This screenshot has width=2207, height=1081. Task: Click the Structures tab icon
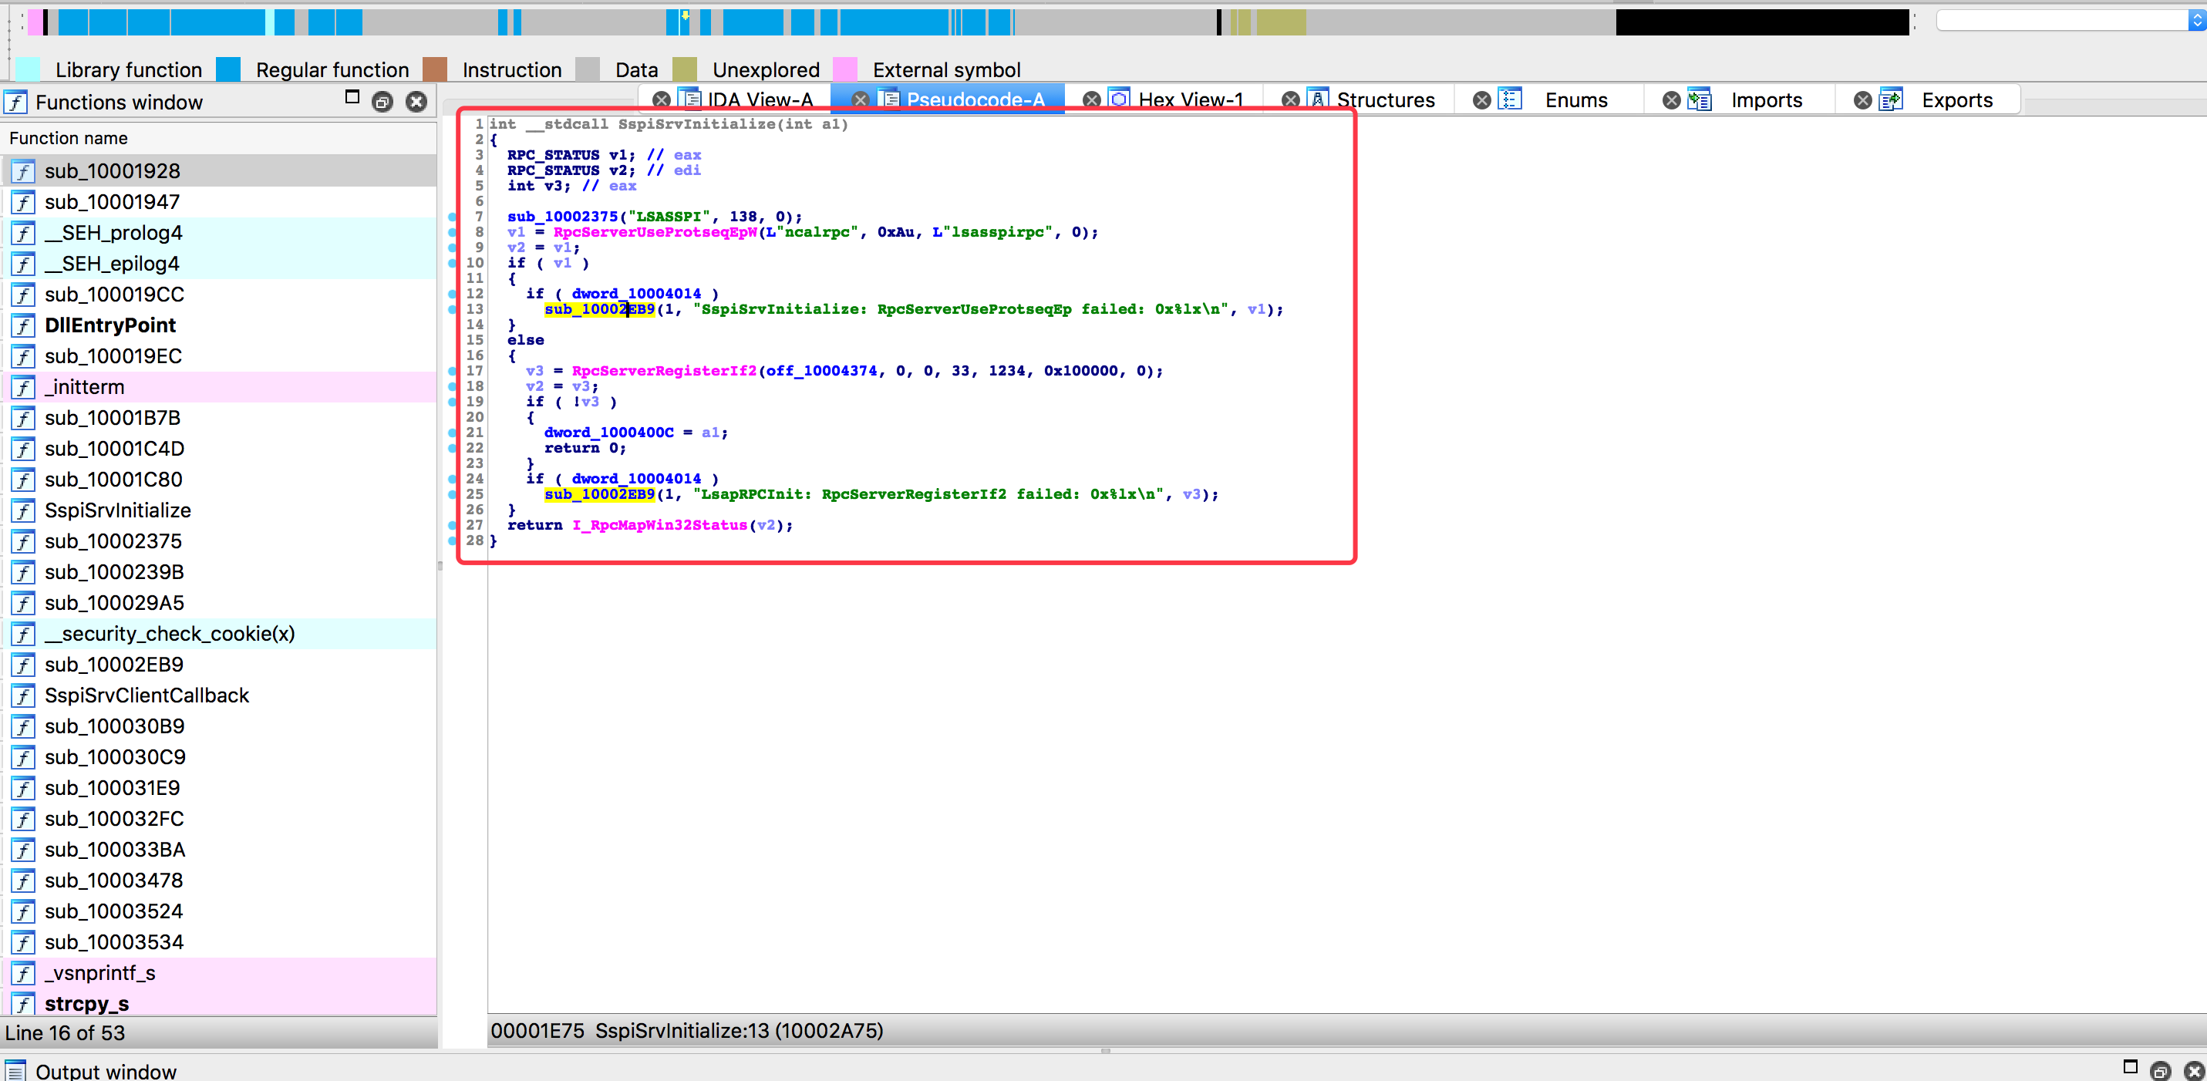(x=1318, y=99)
